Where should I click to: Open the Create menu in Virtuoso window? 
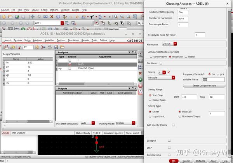coord(35,10)
